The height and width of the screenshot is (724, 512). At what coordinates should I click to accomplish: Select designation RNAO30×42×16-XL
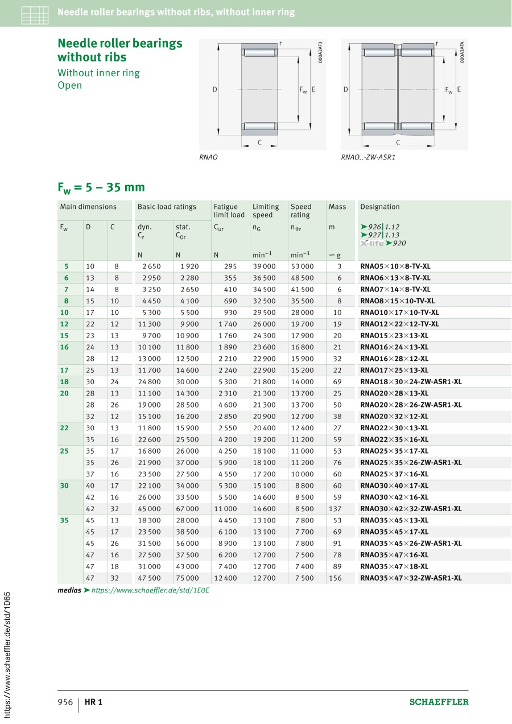click(394, 497)
